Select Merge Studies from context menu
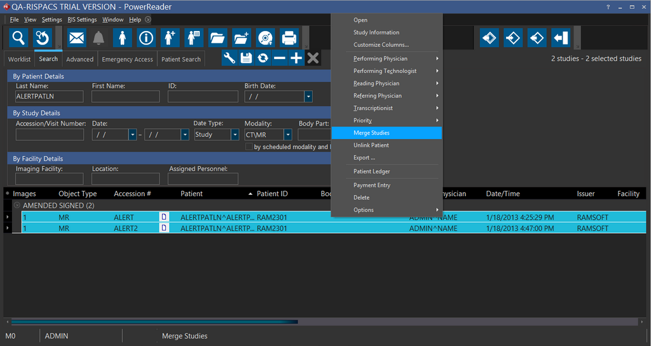Image resolution: width=651 pixels, height=346 pixels. point(372,133)
